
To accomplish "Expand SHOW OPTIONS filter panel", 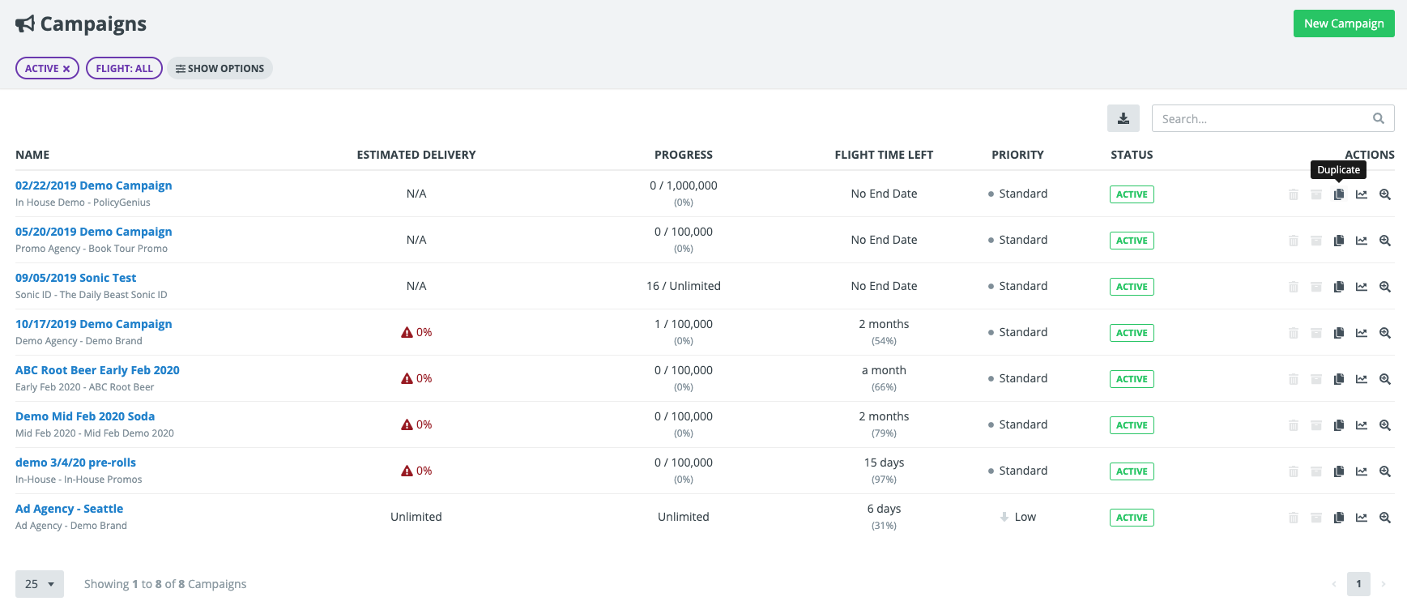I will click(220, 69).
